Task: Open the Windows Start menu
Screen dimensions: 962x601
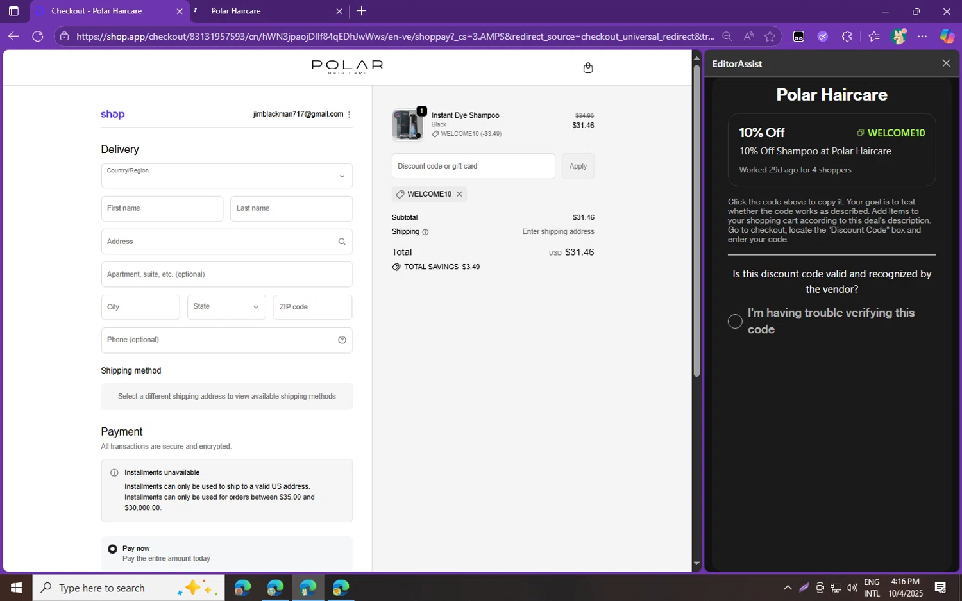Action: click(16, 588)
